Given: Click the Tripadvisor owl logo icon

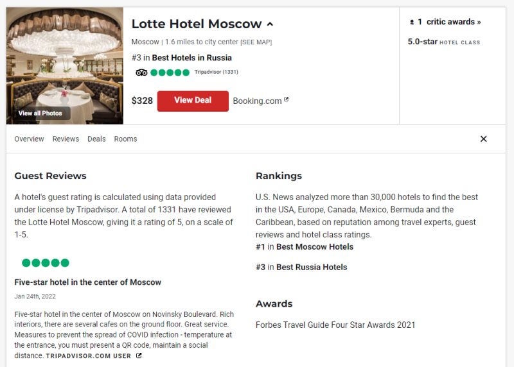Looking at the screenshot, I should point(141,73).
